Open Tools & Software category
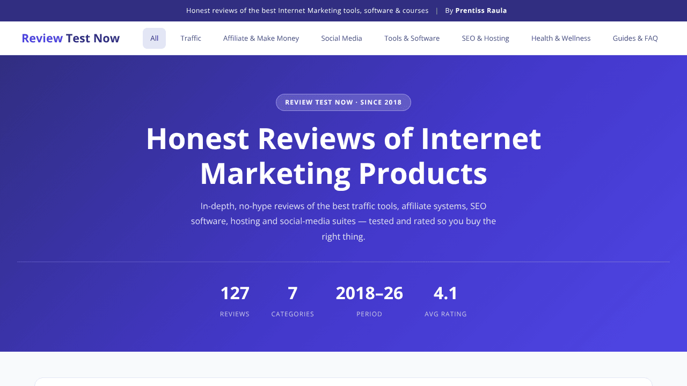The height and width of the screenshot is (386, 687). (412, 38)
